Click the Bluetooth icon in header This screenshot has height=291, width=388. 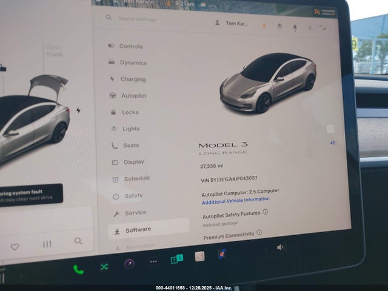point(310,27)
